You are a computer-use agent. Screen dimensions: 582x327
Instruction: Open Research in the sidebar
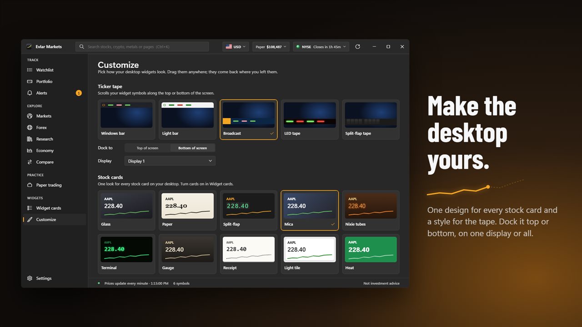(54, 139)
